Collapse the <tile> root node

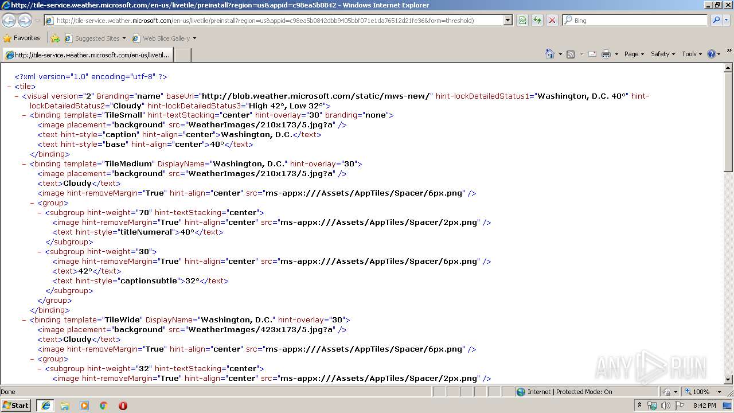(10, 87)
